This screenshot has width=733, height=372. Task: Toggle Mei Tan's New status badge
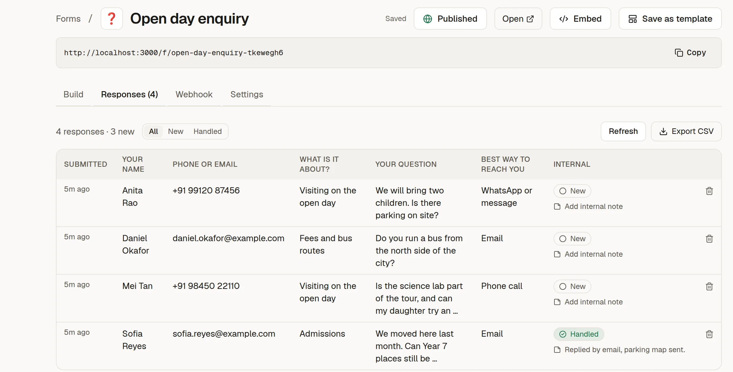click(x=572, y=286)
